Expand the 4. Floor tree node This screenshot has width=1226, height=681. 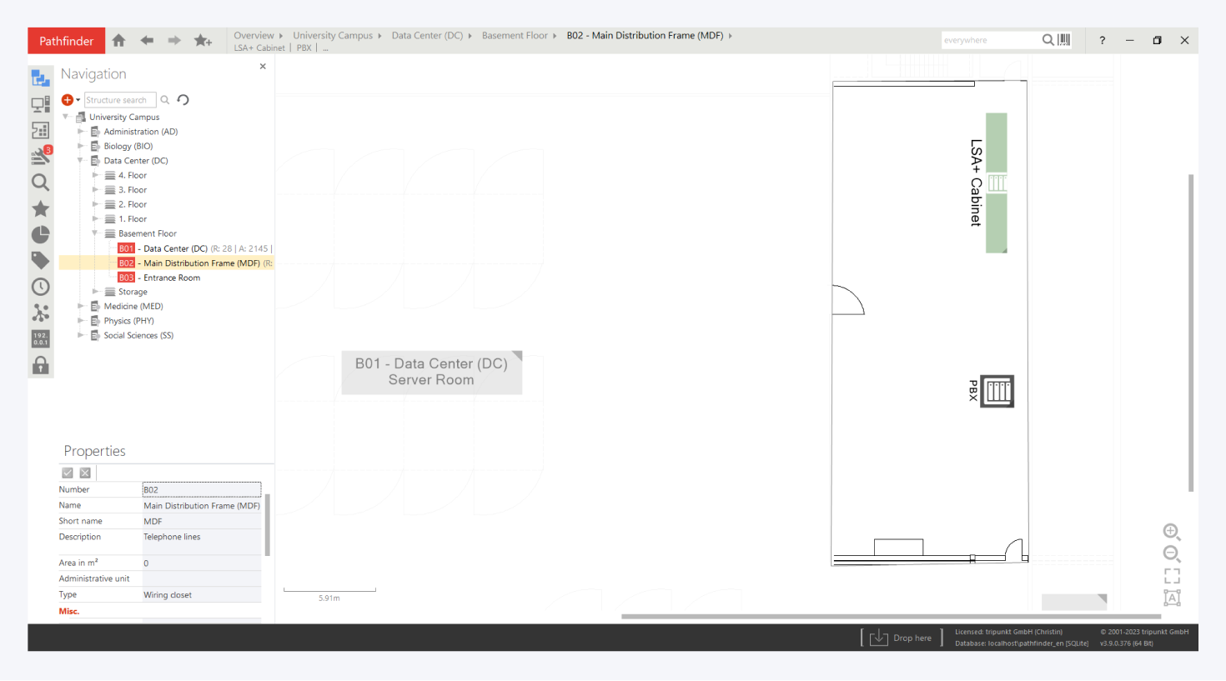pyautogui.click(x=95, y=175)
